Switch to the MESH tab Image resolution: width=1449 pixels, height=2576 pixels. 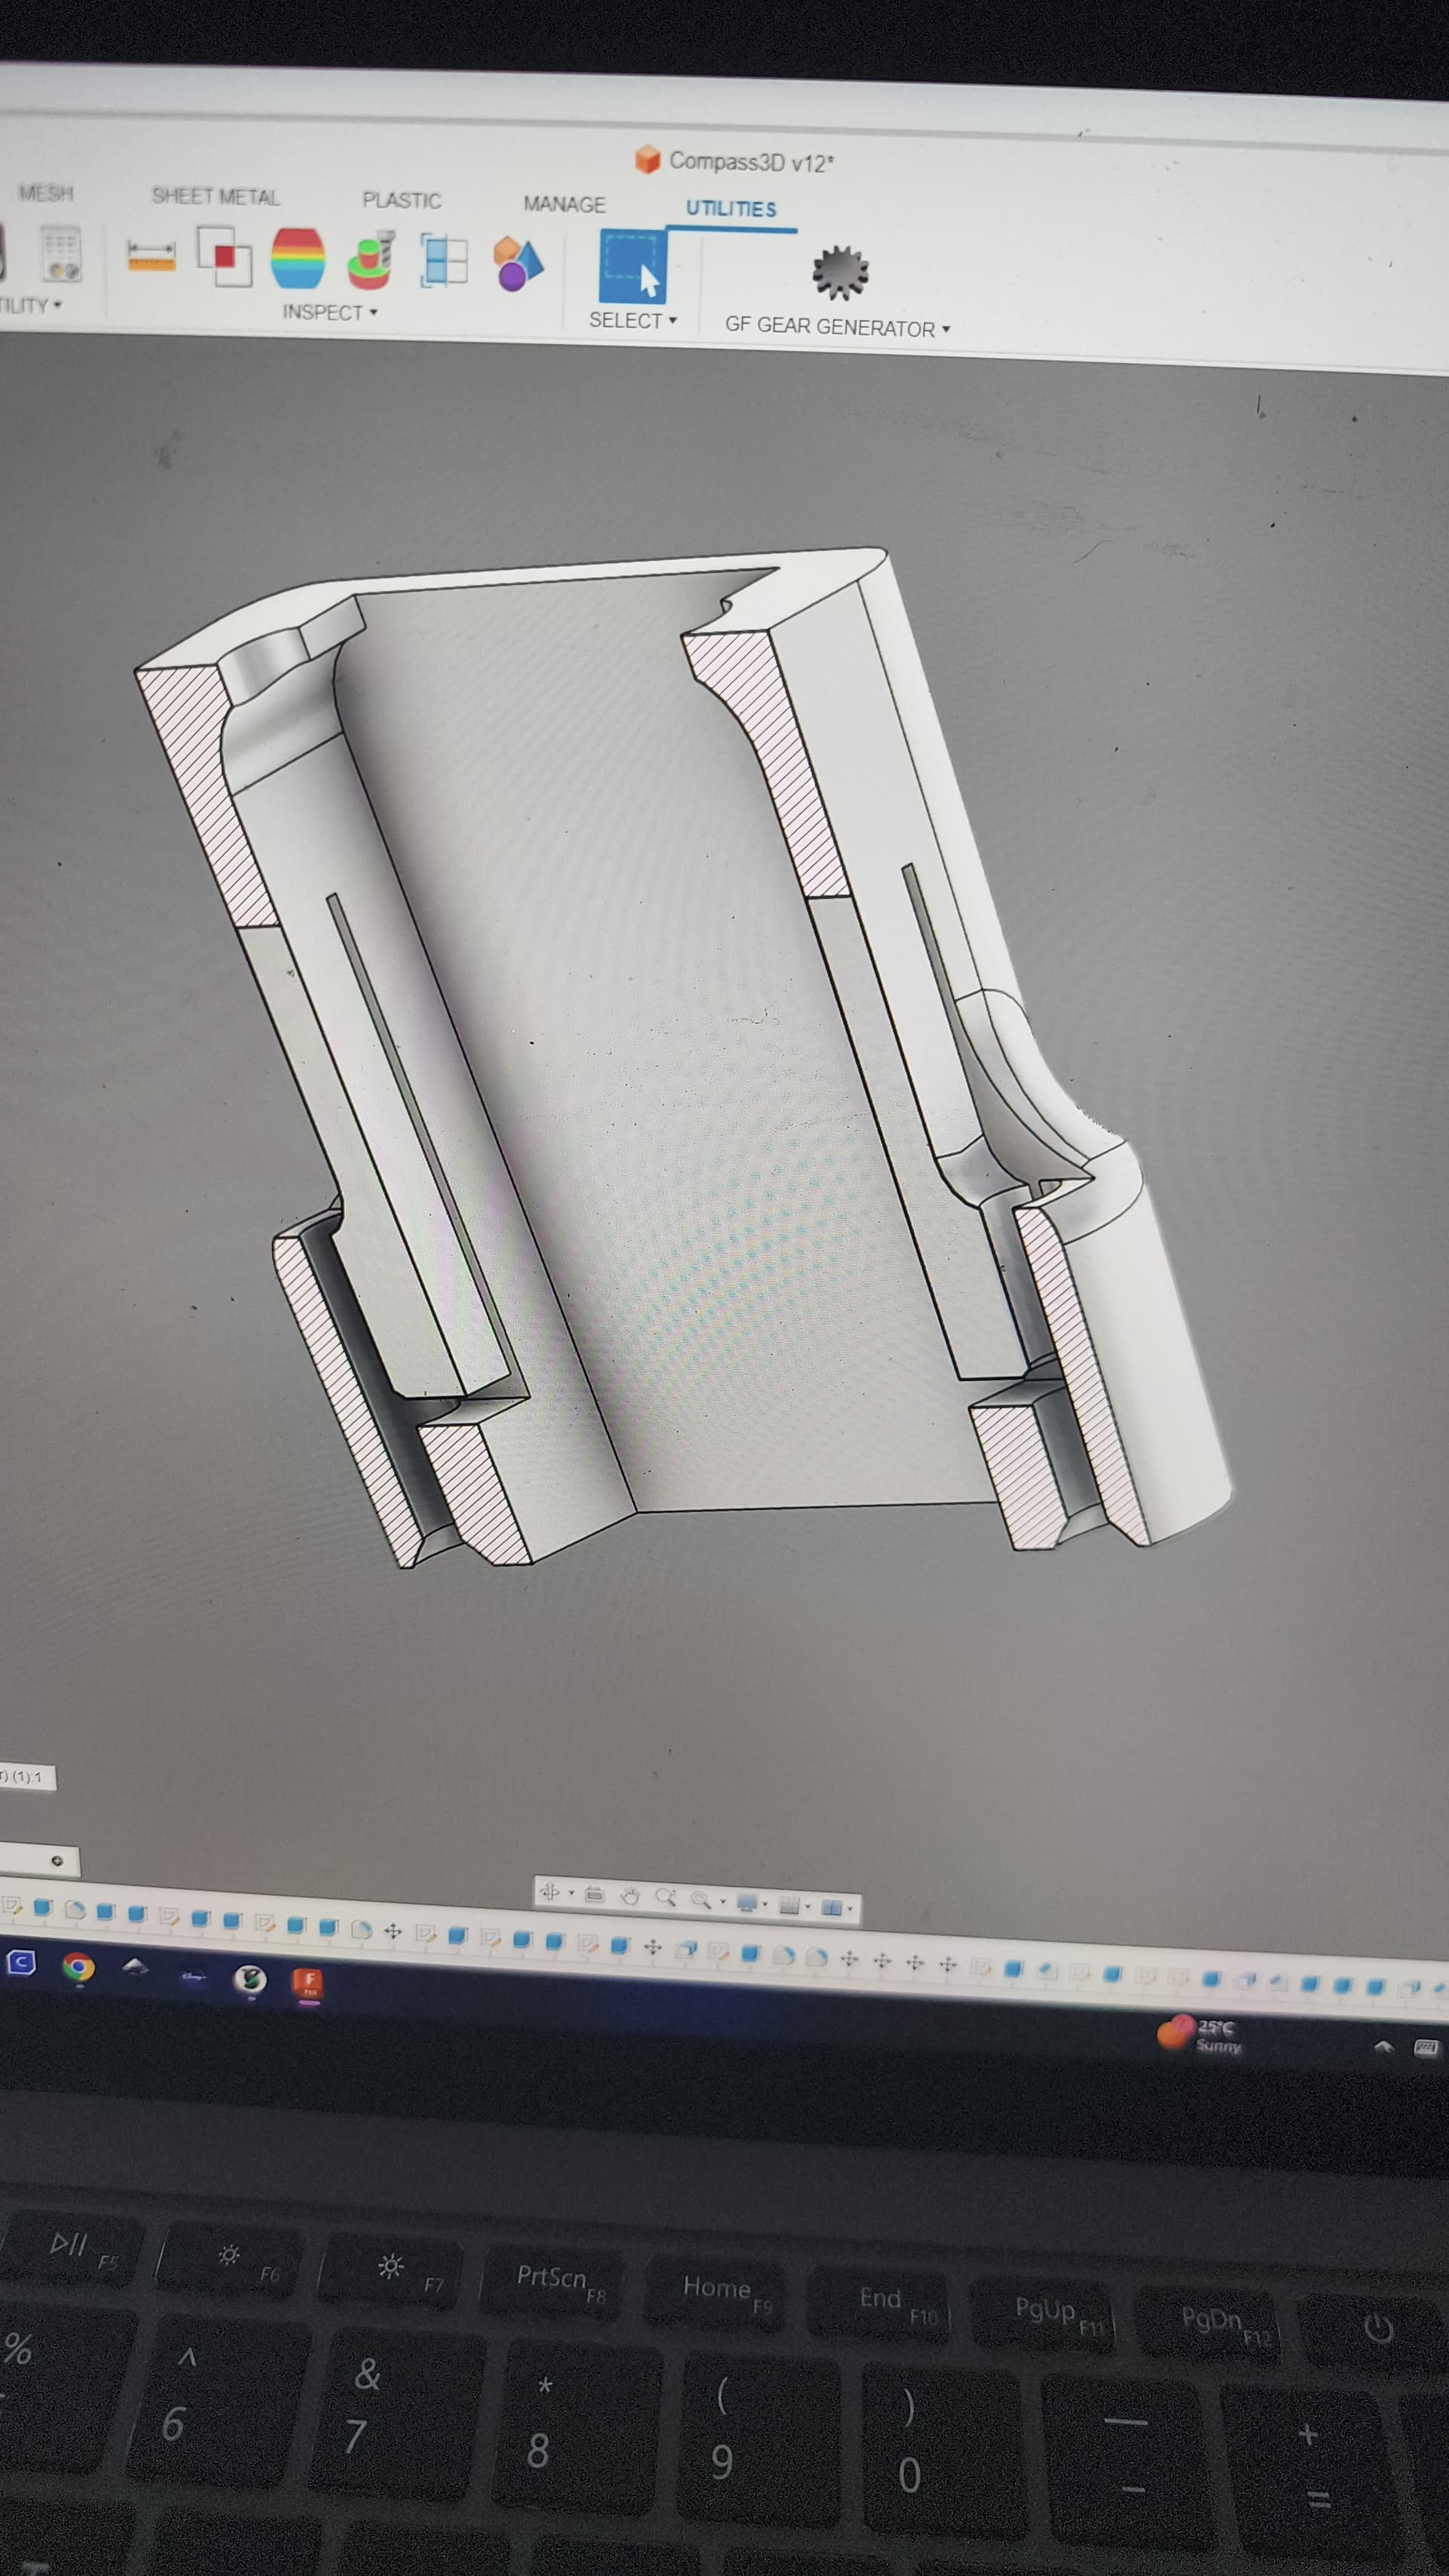(x=46, y=193)
